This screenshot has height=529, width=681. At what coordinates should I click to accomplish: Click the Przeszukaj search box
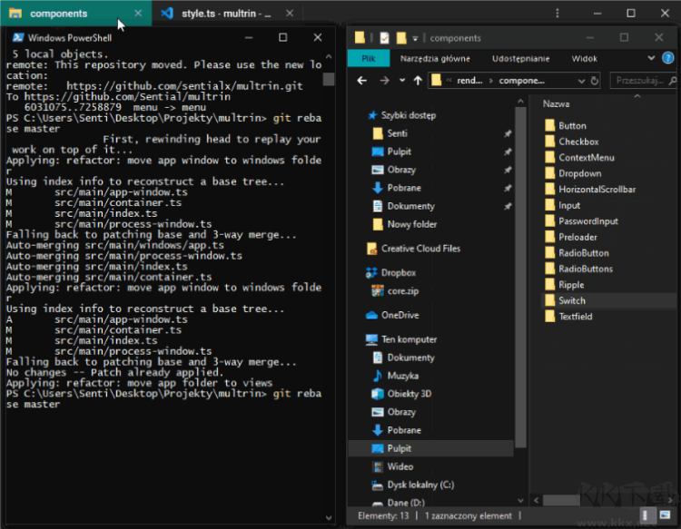[641, 80]
